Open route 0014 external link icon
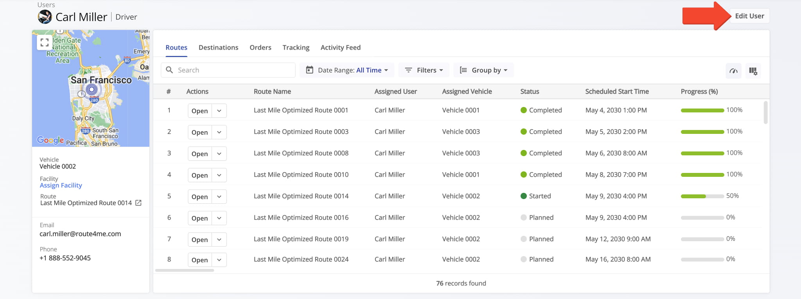 (138, 203)
